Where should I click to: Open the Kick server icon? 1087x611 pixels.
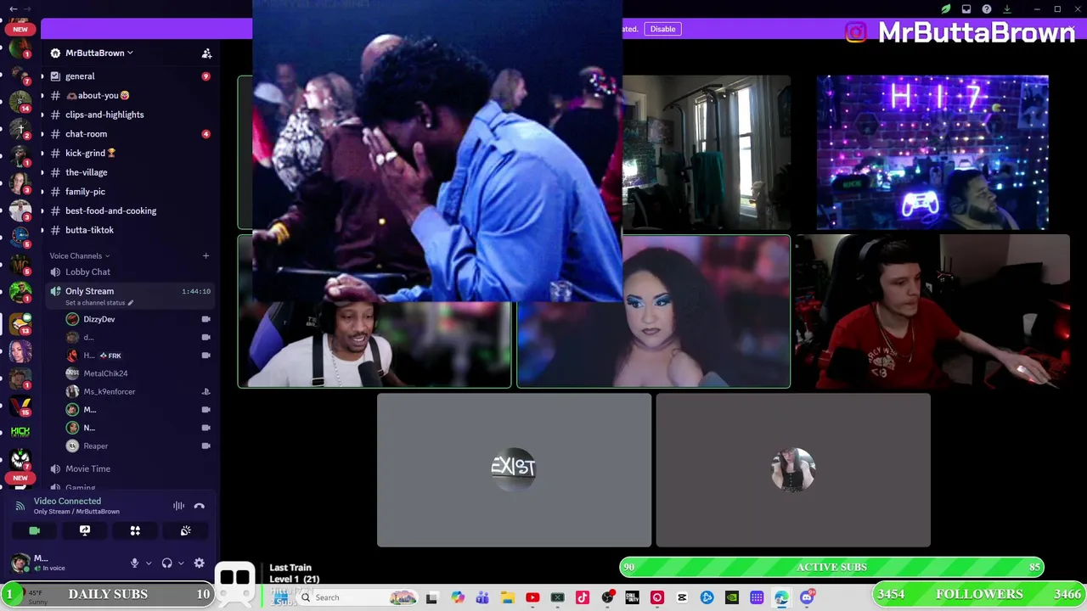pyautogui.click(x=20, y=431)
